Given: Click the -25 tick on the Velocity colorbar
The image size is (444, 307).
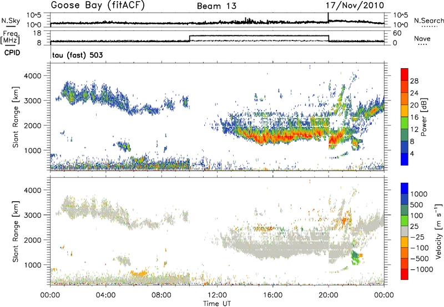Looking at the screenshot, I should [417, 237].
